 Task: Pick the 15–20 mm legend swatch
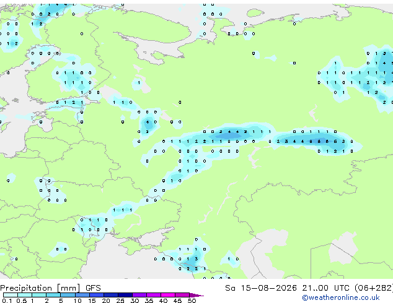tap(96, 295)
